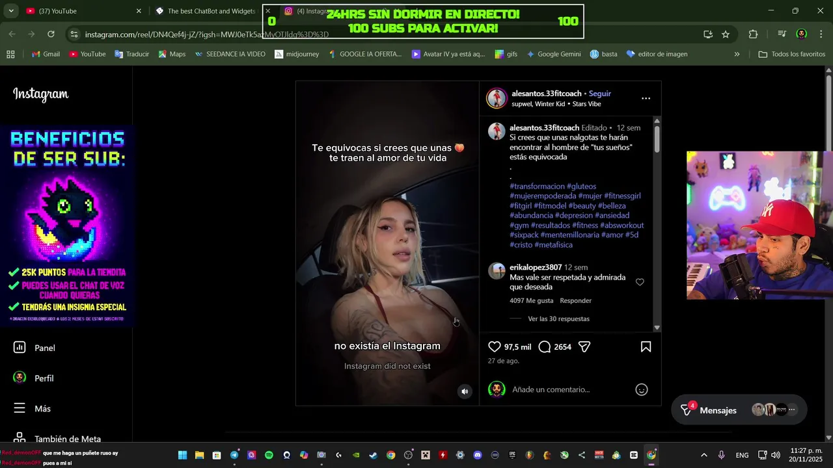Open the emoji picker in comment box
The image size is (833, 468).
642,390
